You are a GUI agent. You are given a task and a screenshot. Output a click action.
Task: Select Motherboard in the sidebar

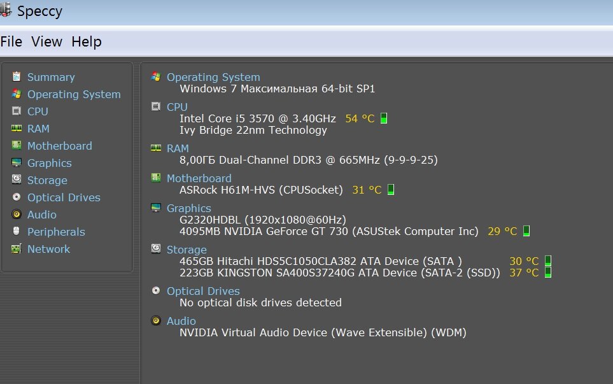pyautogui.click(x=60, y=146)
